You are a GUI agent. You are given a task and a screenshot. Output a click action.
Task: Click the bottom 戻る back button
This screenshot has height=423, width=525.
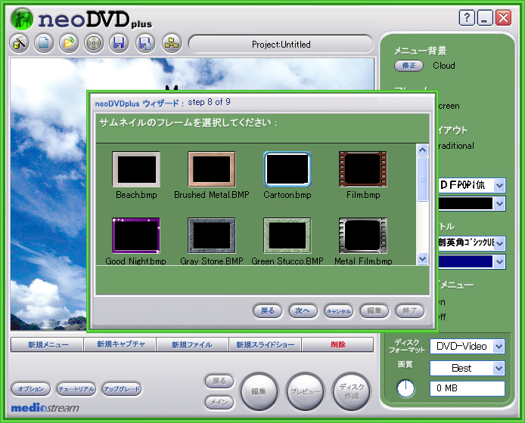[x=219, y=381]
